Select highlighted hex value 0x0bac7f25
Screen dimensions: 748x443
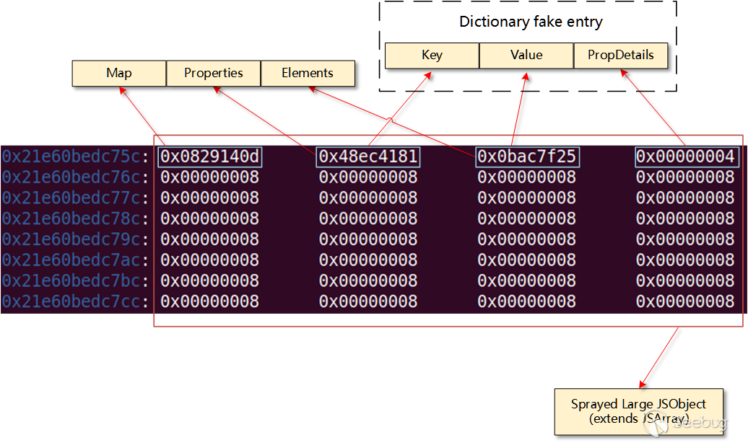[527, 157]
